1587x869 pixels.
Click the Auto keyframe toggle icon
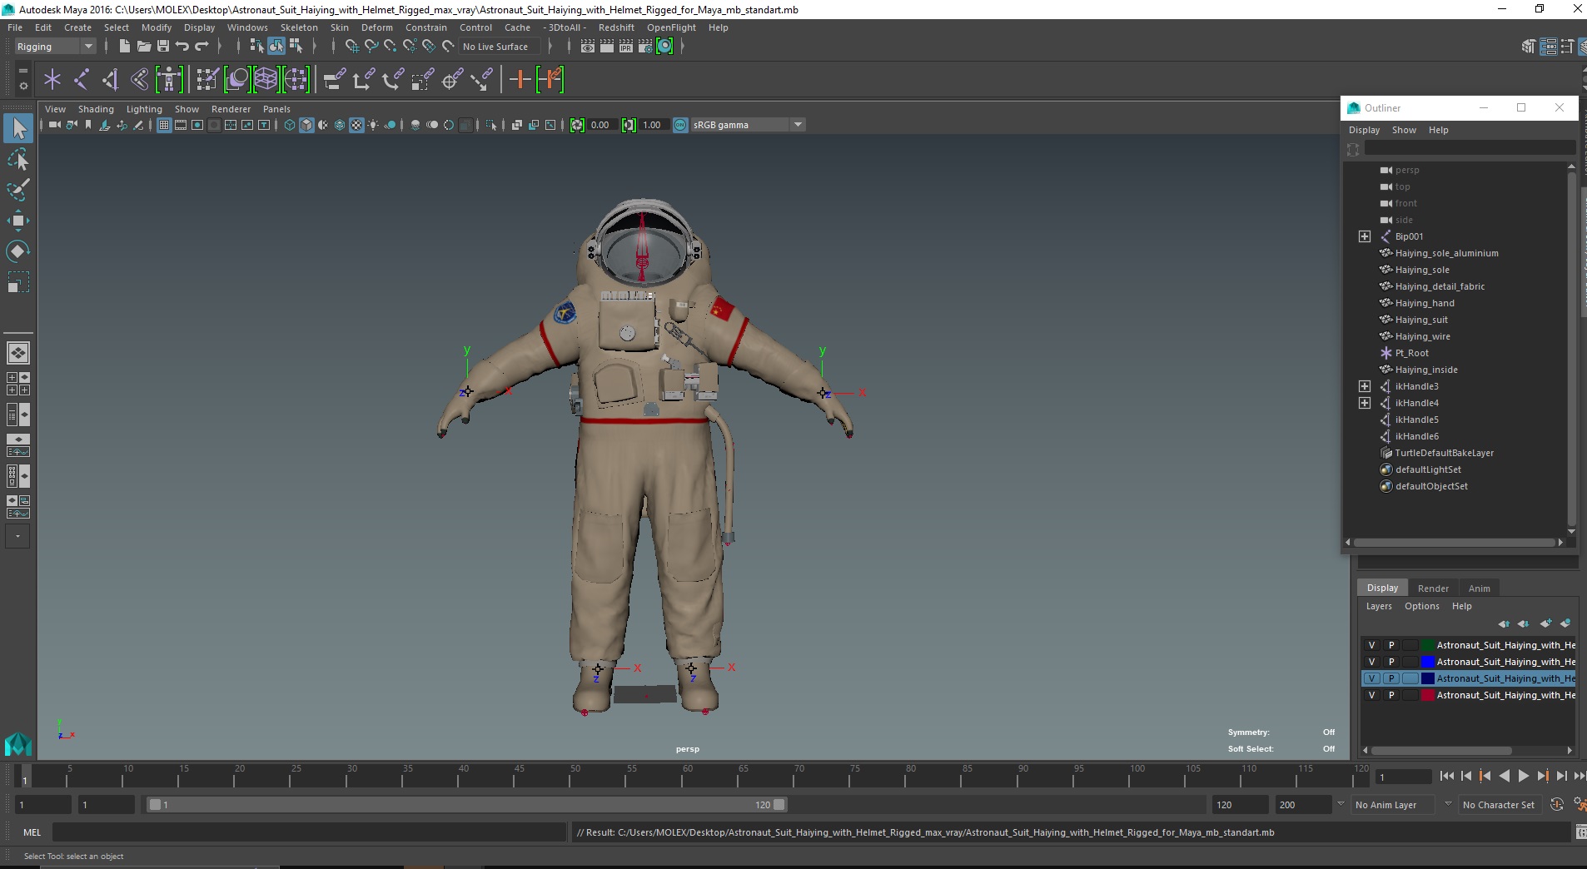1557,804
